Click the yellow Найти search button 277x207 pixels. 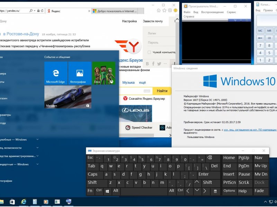[x=162, y=91]
